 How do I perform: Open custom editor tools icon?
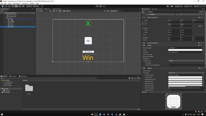coord(23,6)
